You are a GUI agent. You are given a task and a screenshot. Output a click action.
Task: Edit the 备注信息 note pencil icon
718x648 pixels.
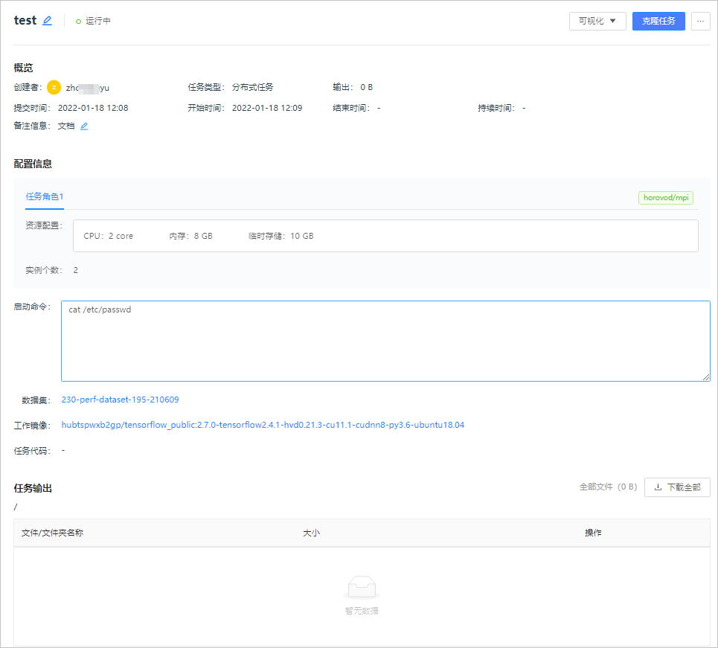pos(84,126)
